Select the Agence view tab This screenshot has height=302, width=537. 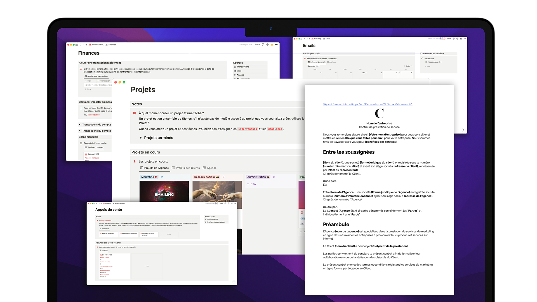pyautogui.click(x=210, y=168)
